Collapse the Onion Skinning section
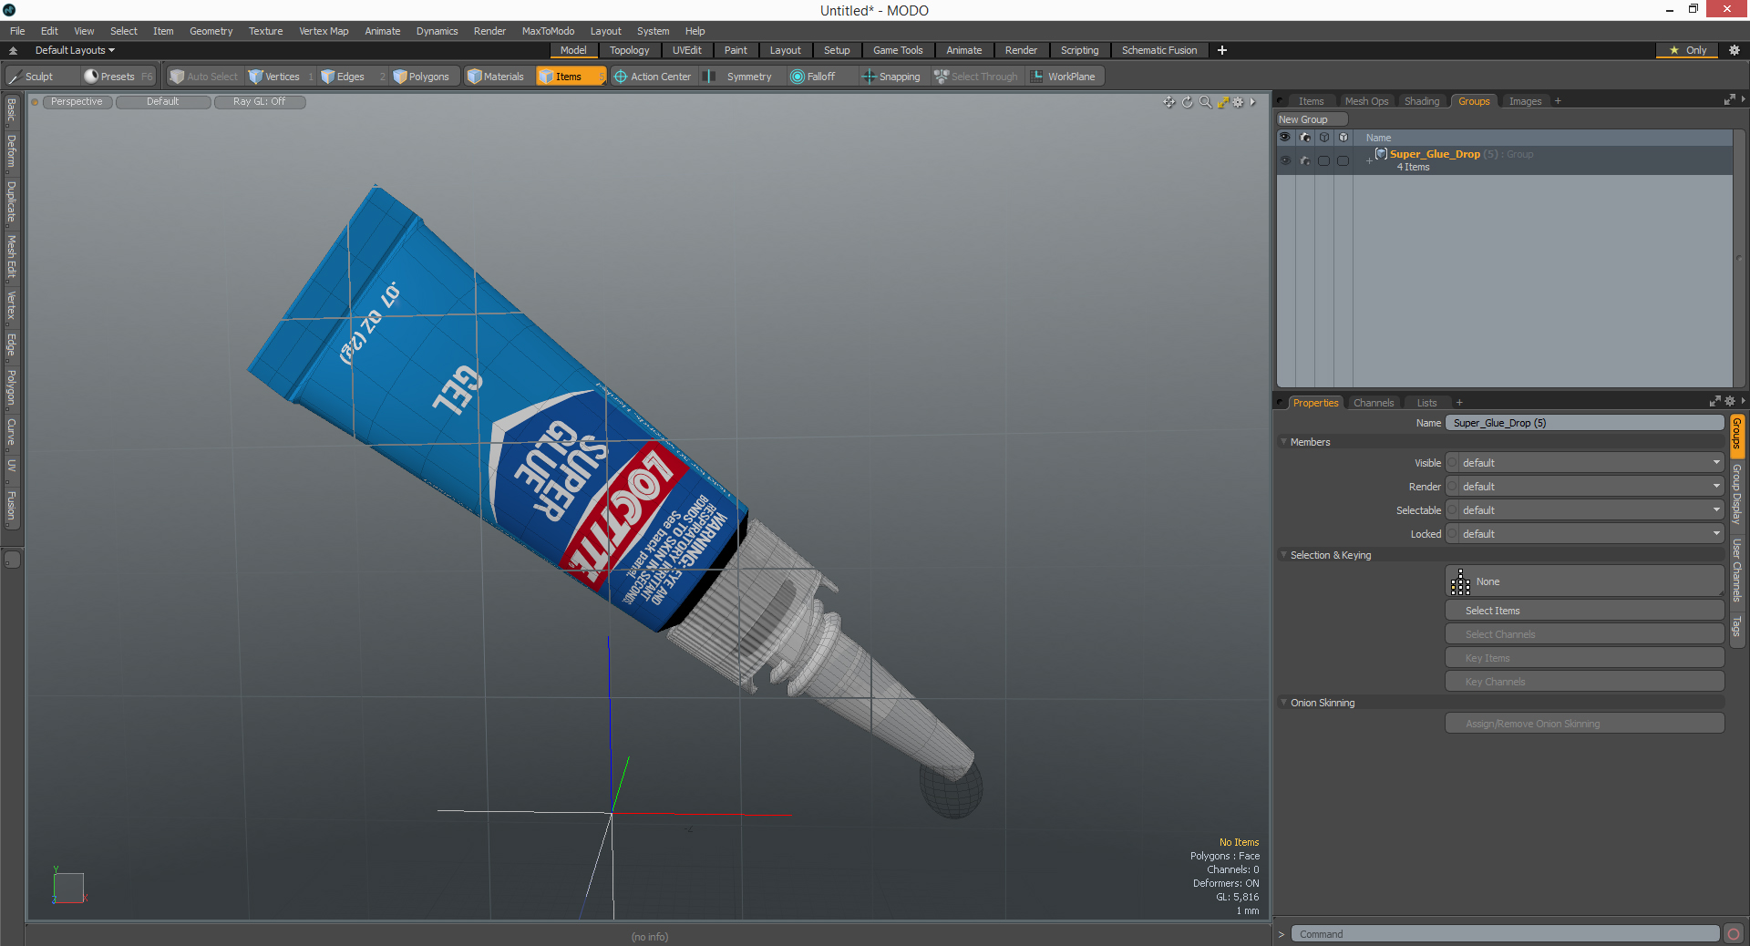The image size is (1750, 946). click(x=1284, y=703)
